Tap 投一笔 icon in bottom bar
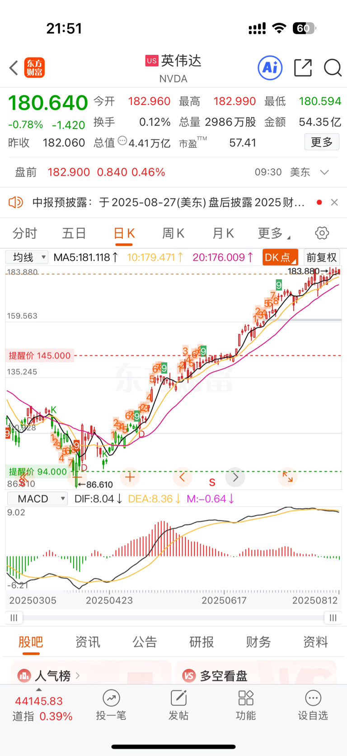This screenshot has height=756, width=347. point(111,698)
